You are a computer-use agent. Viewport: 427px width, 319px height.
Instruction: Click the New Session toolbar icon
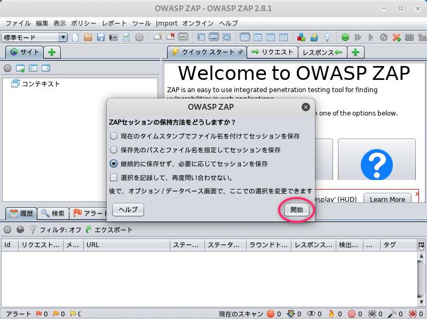75,37
